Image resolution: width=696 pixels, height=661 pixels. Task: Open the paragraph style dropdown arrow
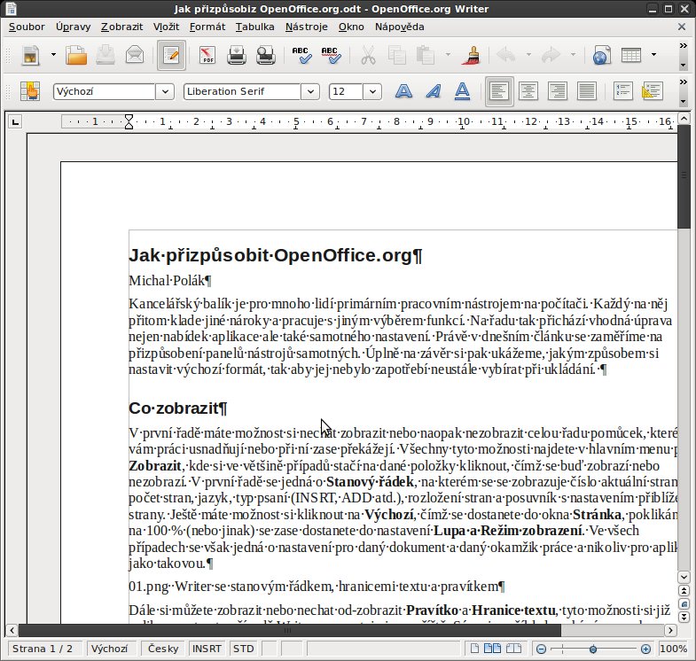(x=165, y=91)
